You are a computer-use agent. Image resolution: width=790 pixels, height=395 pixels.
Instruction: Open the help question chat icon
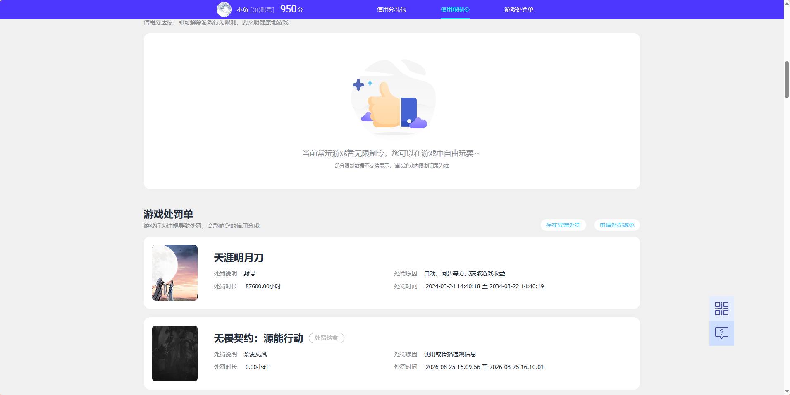(721, 333)
